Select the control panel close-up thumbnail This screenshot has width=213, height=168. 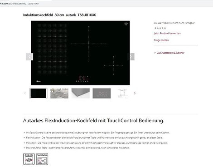pyautogui.click(x=102, y=93)
